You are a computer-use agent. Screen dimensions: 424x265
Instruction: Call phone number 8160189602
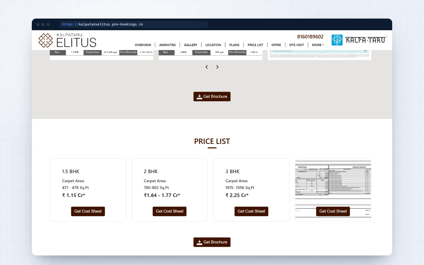[310, 37]
